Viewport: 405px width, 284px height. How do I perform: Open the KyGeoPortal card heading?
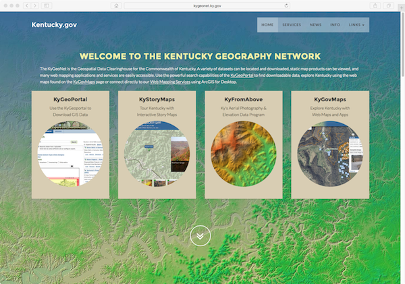[x=70, y=99]
